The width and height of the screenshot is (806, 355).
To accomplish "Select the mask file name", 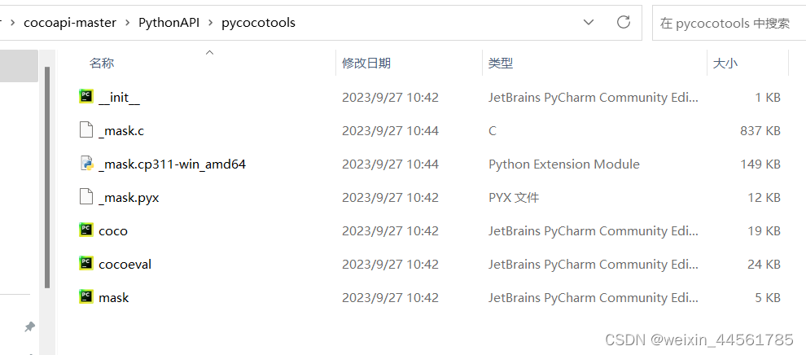I will point(114,298).
